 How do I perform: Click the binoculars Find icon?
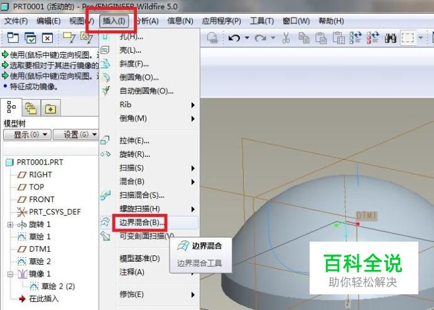click(390, 38)
